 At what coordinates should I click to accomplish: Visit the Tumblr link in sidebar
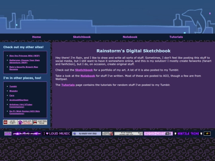click(x=13, y=86)
